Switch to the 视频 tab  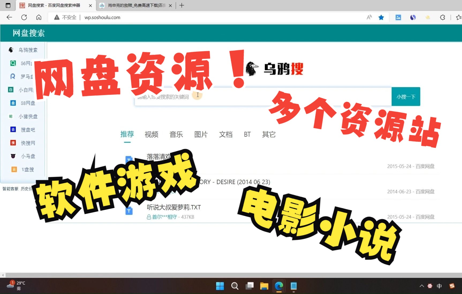pyautogui.click(x=152, y=134)
